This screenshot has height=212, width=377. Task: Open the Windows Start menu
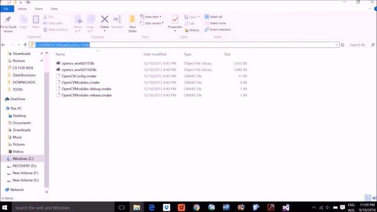pyautogui.click(x=5, y=207)
